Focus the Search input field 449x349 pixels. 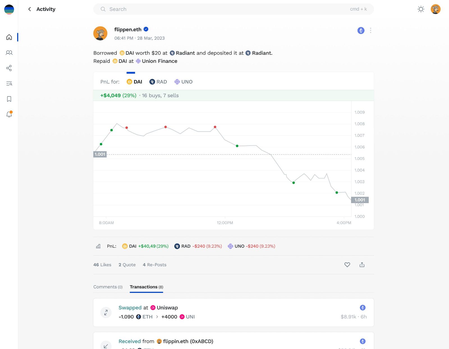click(233, 9)
